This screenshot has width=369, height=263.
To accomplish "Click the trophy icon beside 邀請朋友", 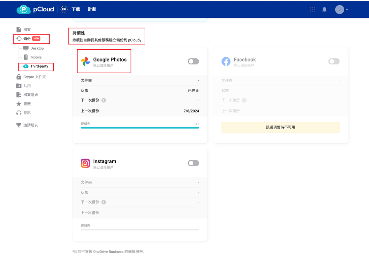I will coord(18,125).
